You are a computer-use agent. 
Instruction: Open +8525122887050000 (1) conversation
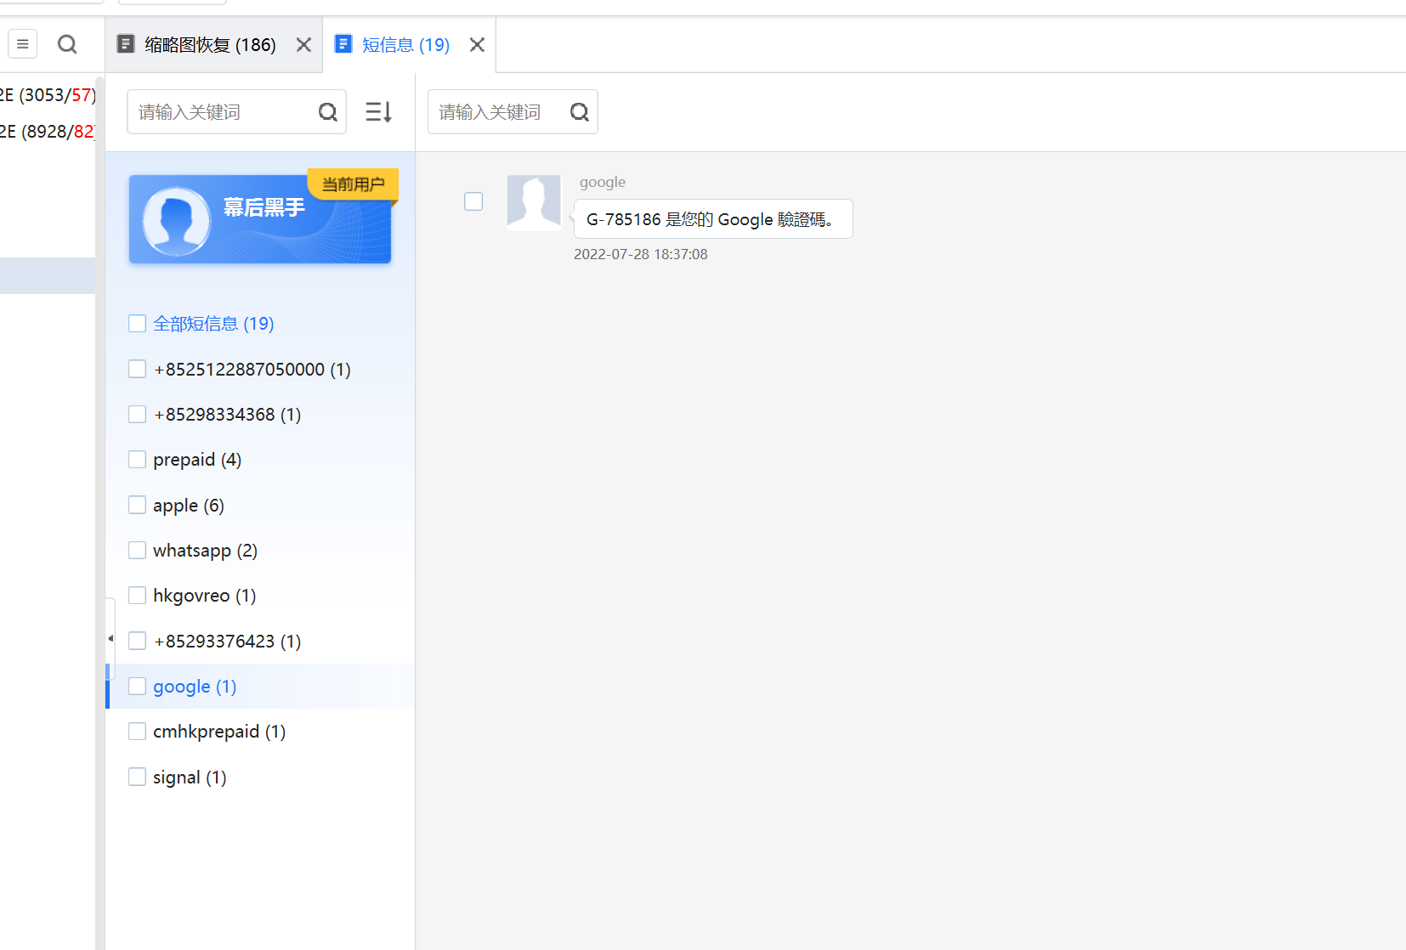pos(252,370)
